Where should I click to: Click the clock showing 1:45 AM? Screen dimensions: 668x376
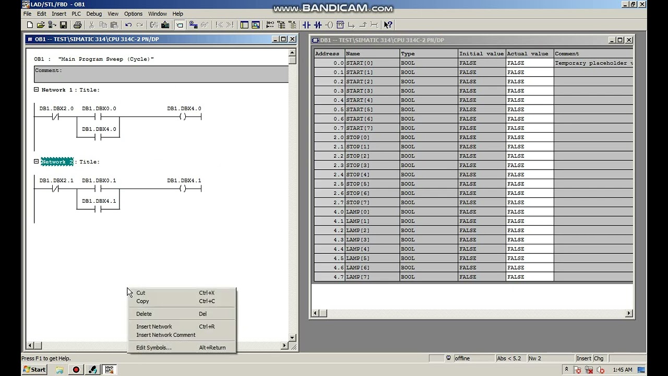point(622,370)
